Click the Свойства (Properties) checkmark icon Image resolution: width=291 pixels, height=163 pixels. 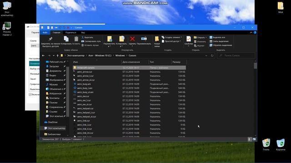[188, 39]
